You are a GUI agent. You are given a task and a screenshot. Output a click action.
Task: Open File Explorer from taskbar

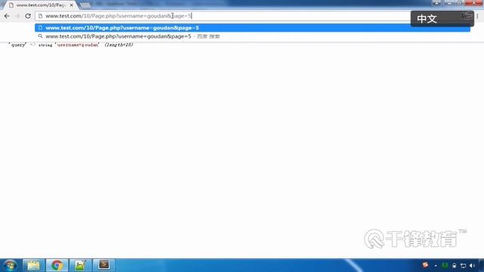(x=33, y=265)
